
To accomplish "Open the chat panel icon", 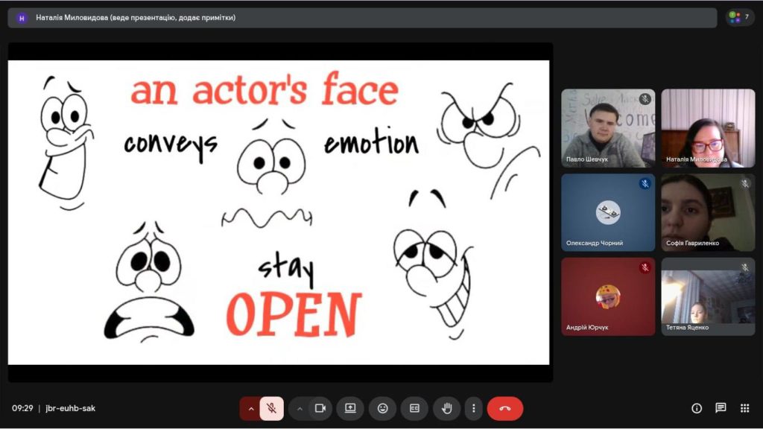I will pyautogui.click(x=721, y=408).
